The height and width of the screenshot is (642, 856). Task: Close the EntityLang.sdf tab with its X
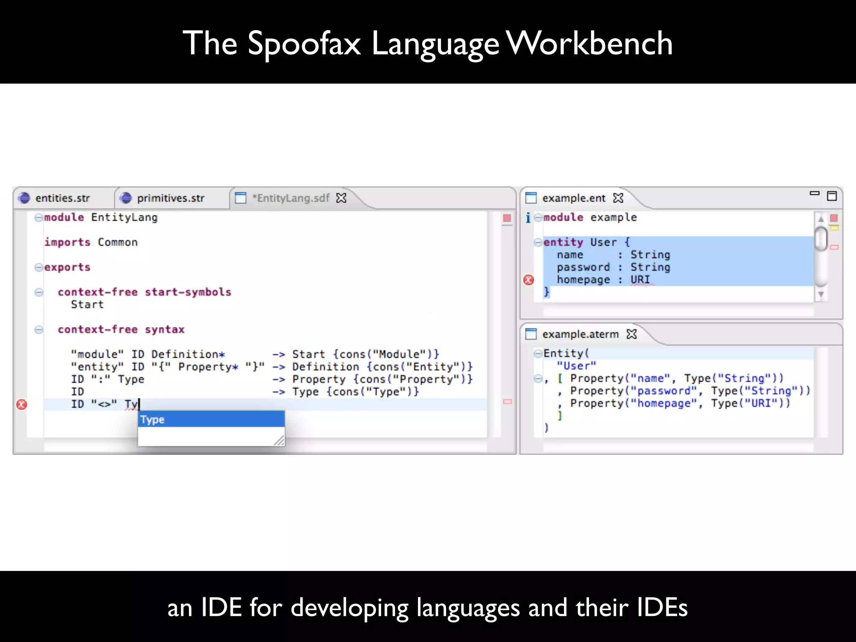pos(341,198)
